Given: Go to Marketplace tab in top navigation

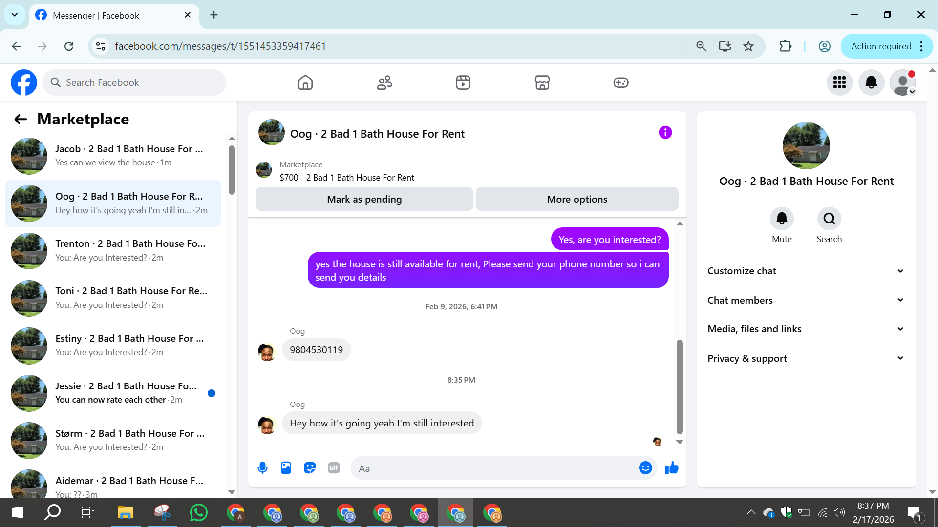Looking at the screenshot, I should (x=542, y=82).
